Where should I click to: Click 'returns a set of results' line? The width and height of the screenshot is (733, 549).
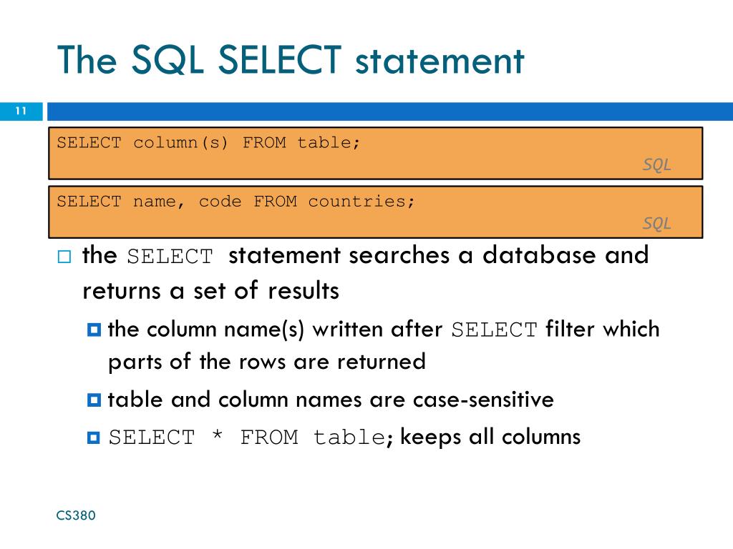point(211,290)
